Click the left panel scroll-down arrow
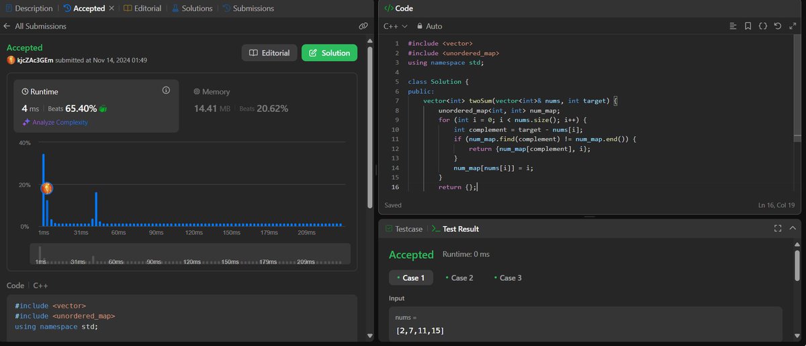The image size is (806, 346). [x=370, y=336]
